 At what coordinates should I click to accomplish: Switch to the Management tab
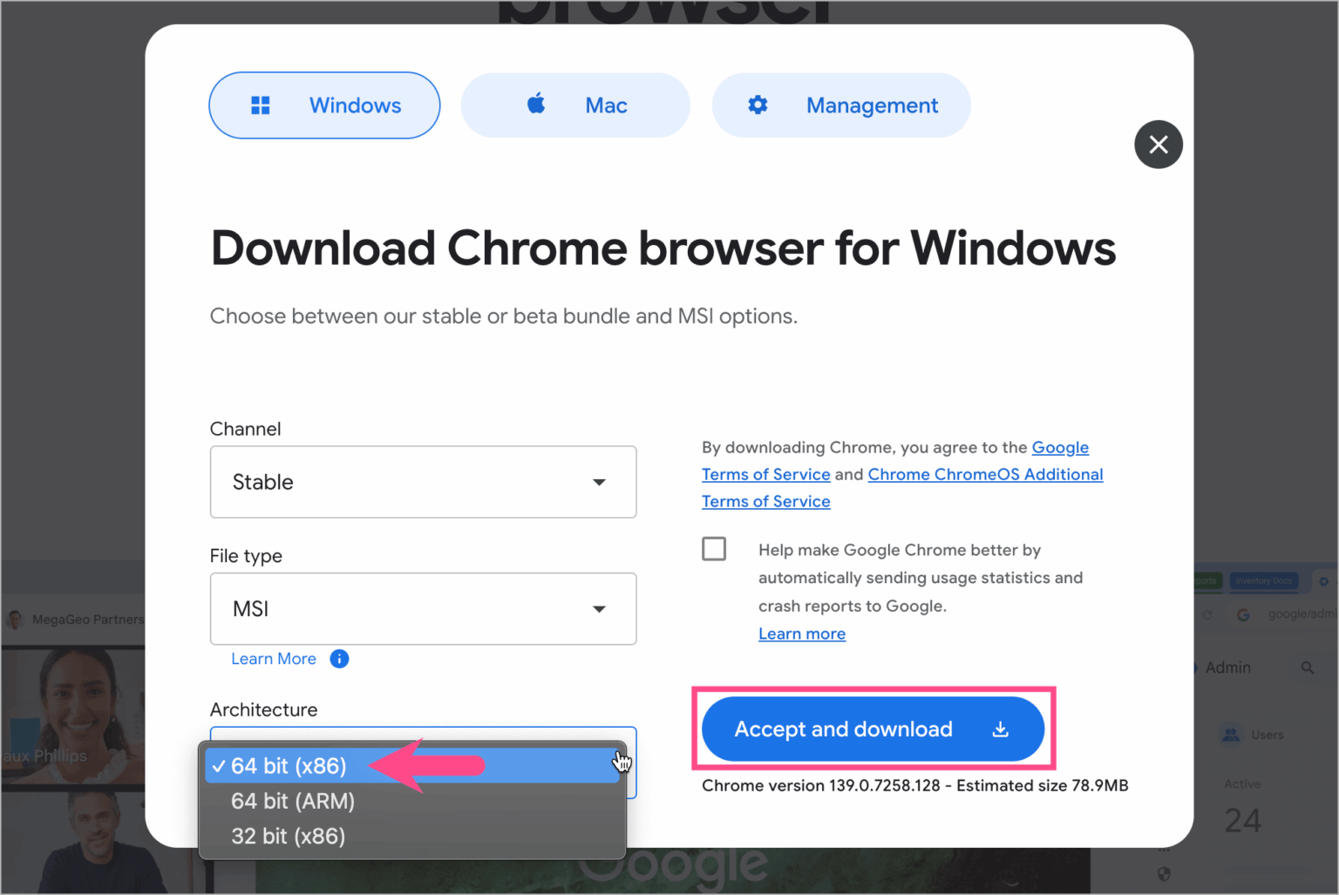pyautogui.click(x=840, y=105)
